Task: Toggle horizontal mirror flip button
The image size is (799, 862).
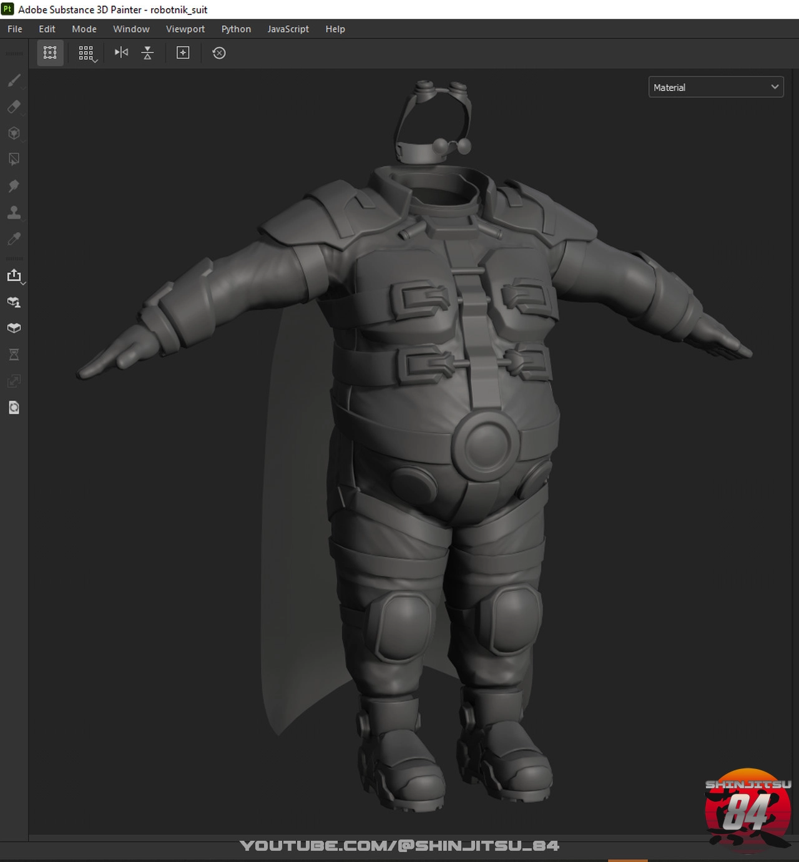Action: pyautogui.click(x=121, y=53)
